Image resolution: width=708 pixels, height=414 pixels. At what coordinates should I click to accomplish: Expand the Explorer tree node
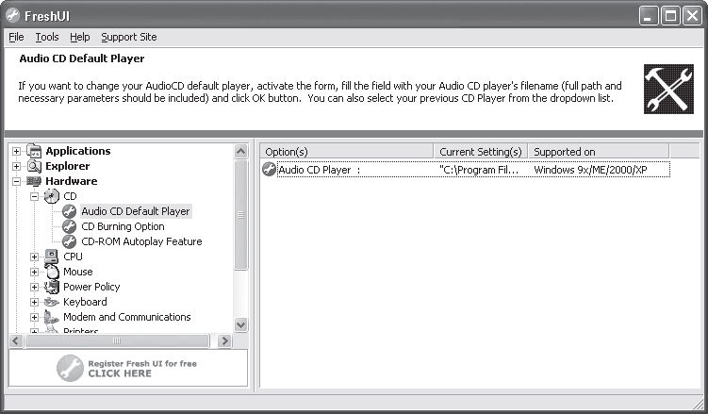tap(16, 166)
